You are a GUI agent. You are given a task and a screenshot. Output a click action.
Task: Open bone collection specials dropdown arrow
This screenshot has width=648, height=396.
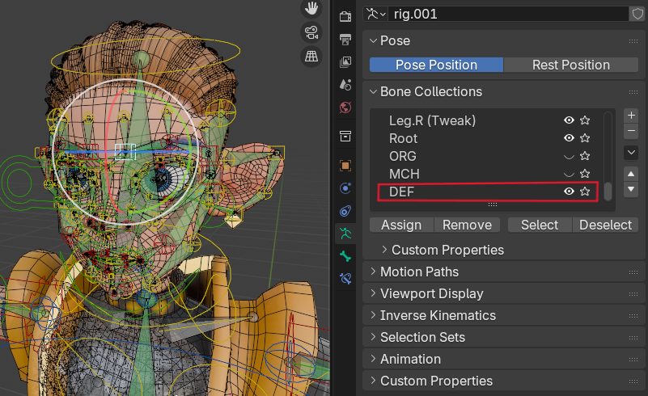(x=632, y=152)
